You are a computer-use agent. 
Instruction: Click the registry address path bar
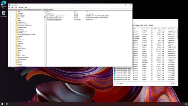[x=70, y=9]
